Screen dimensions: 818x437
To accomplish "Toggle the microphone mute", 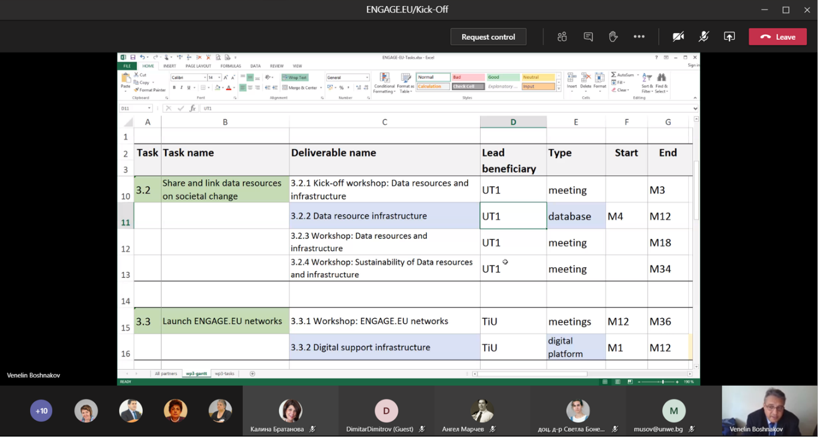I will (704, 37).
